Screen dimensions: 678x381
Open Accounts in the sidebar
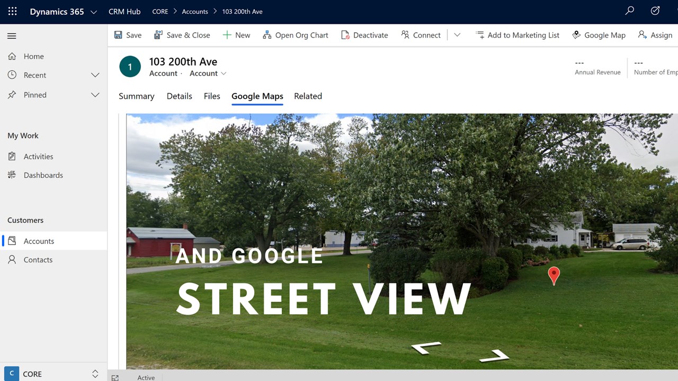click(x=53, y=241)
